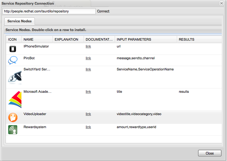The image size is (227, 161).
Task: Click the SwitchYard Service icon
Action: click(14, 77)
